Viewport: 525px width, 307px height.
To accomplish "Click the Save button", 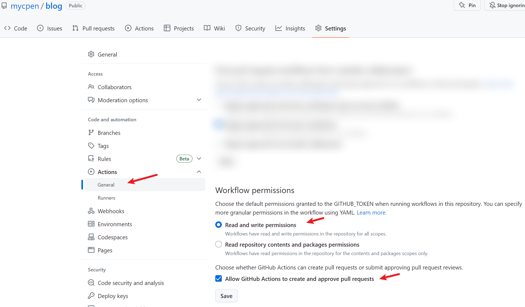I will coord(226,296).
